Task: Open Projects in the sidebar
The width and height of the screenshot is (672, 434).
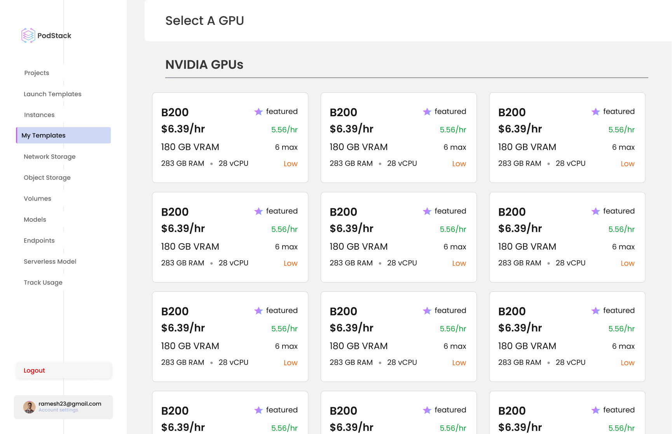Action: (x=37, y=73)
